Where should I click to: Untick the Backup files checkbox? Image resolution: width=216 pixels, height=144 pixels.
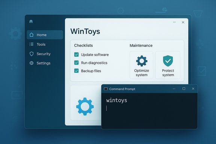point(76,71)
